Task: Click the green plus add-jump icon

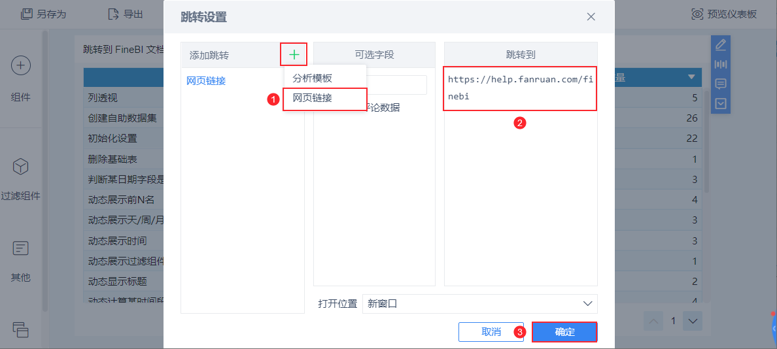Action: pyautogui.click(x=294, y=55)
